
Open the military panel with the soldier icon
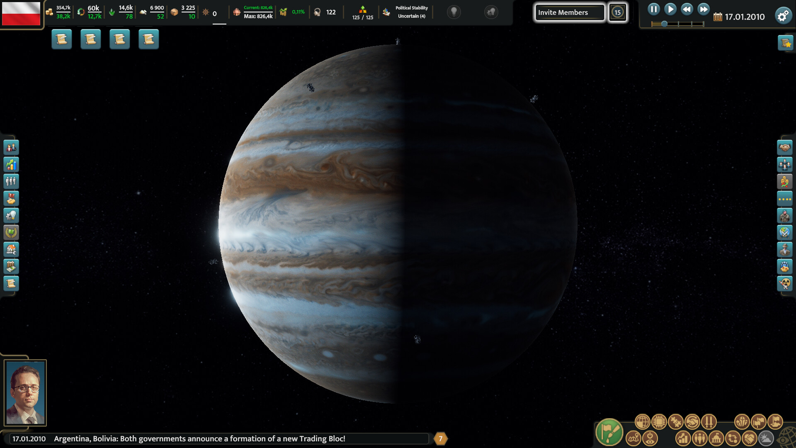point(786,215)
